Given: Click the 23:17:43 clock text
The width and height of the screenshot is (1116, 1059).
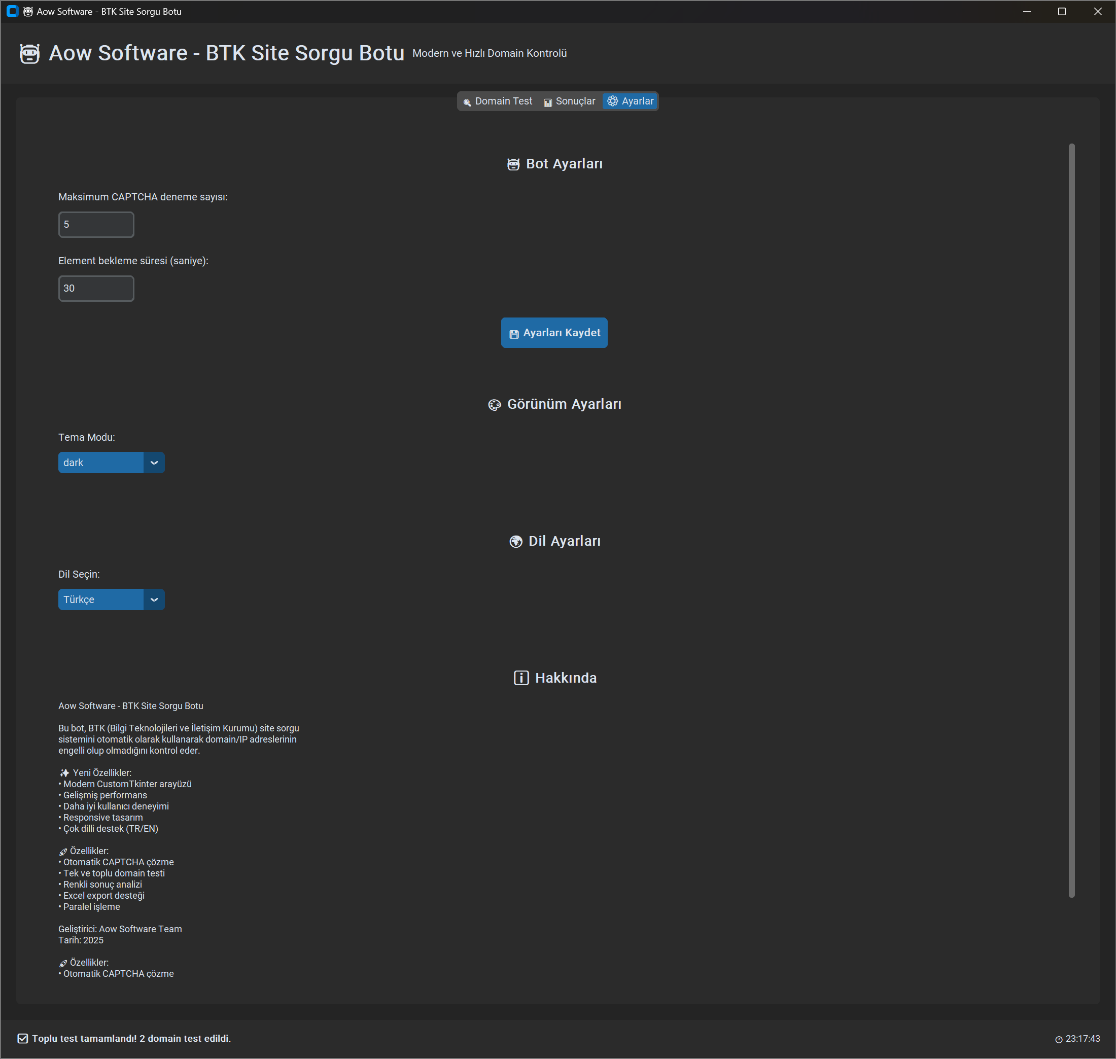Looking at the screenshot, I should (x=1083, y=1039).
